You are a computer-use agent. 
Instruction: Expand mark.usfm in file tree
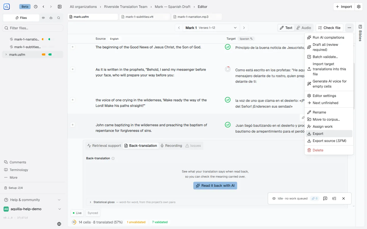[6, 54]
